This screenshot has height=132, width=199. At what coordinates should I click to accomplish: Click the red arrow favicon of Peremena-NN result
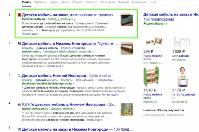[x=19, y=15]
